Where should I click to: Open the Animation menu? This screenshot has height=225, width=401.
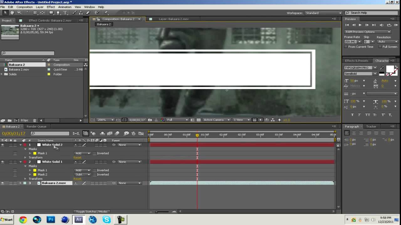[65, 7]
